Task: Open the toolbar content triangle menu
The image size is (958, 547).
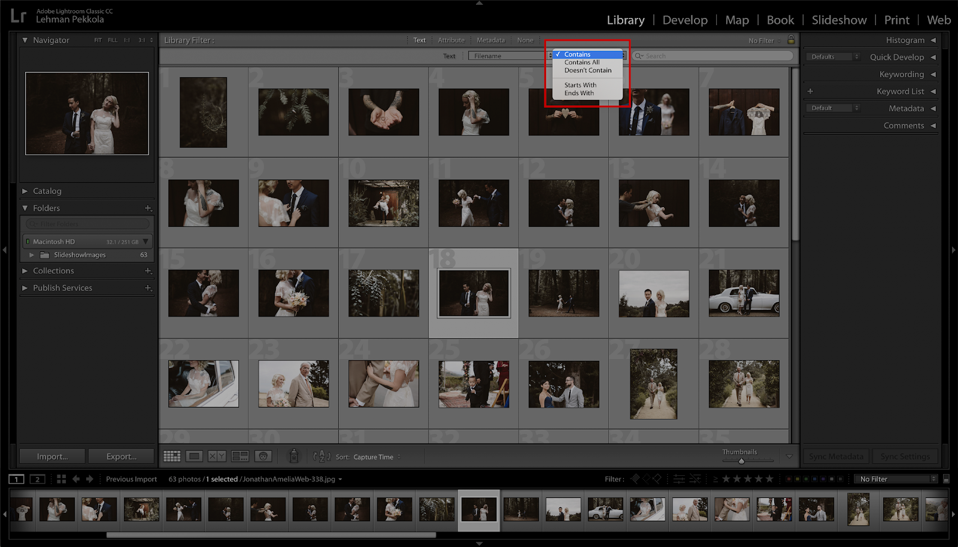Action: point(789,457)
